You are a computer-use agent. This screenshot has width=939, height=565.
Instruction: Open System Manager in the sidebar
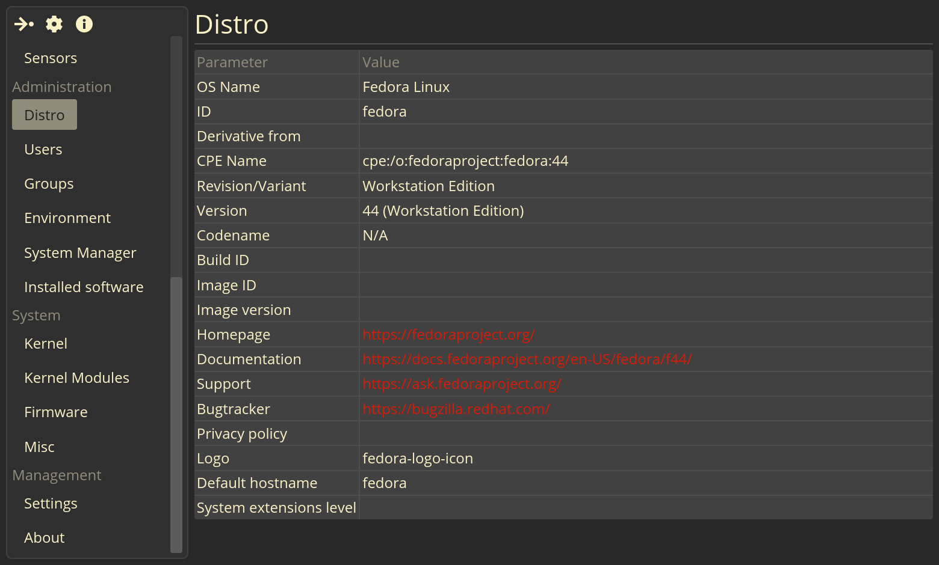click(x=80, y=253)
